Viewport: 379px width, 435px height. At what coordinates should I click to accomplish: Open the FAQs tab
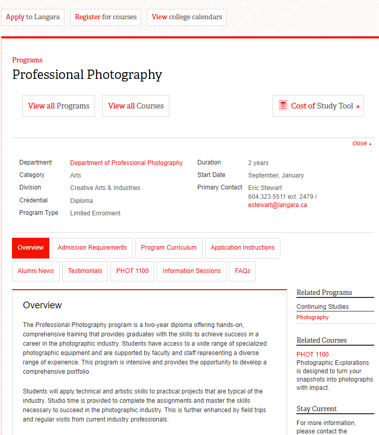(242, 271)
